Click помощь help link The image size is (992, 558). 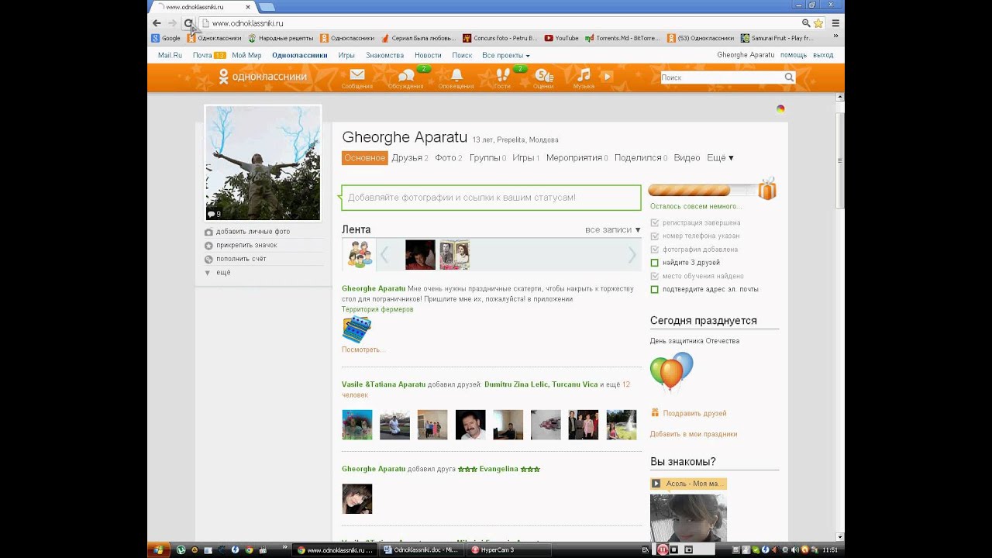click(x=793, y=55)
